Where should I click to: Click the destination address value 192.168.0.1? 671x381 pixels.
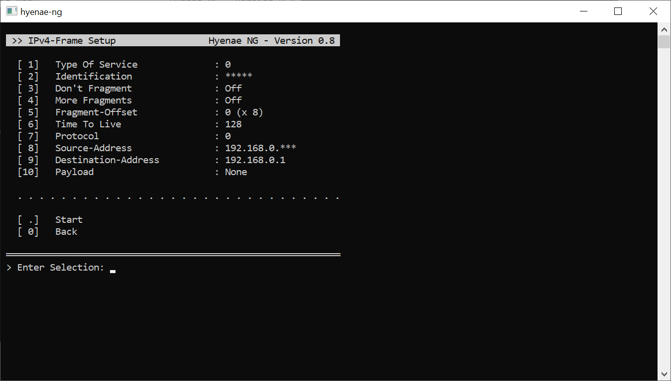[255, 160]
